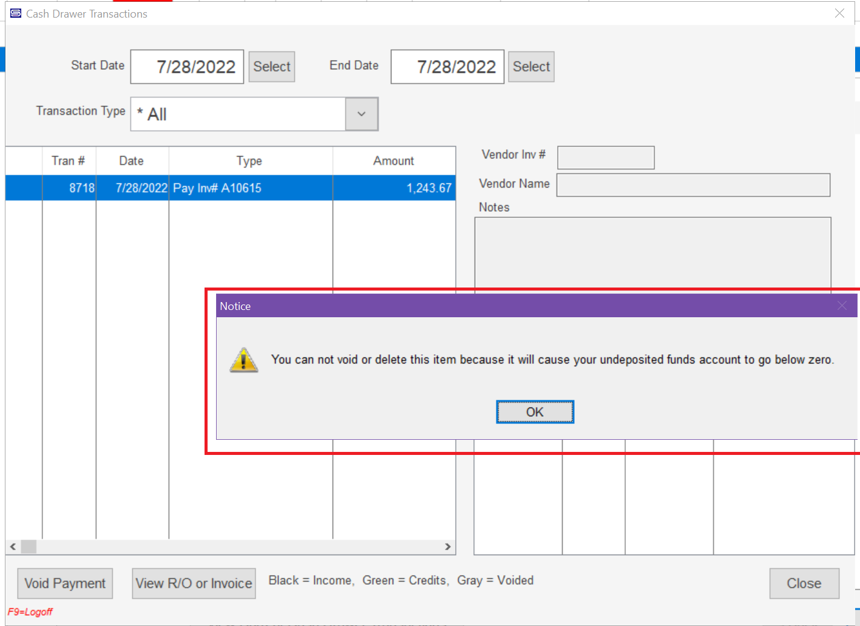Click the Cash Drawer Transactions title bar icon

pos(16,13)
